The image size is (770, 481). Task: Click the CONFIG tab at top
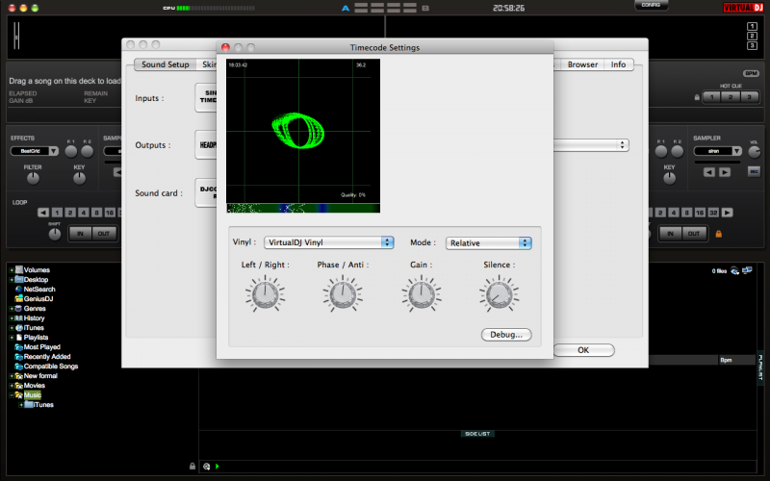[x=651, y=5]
